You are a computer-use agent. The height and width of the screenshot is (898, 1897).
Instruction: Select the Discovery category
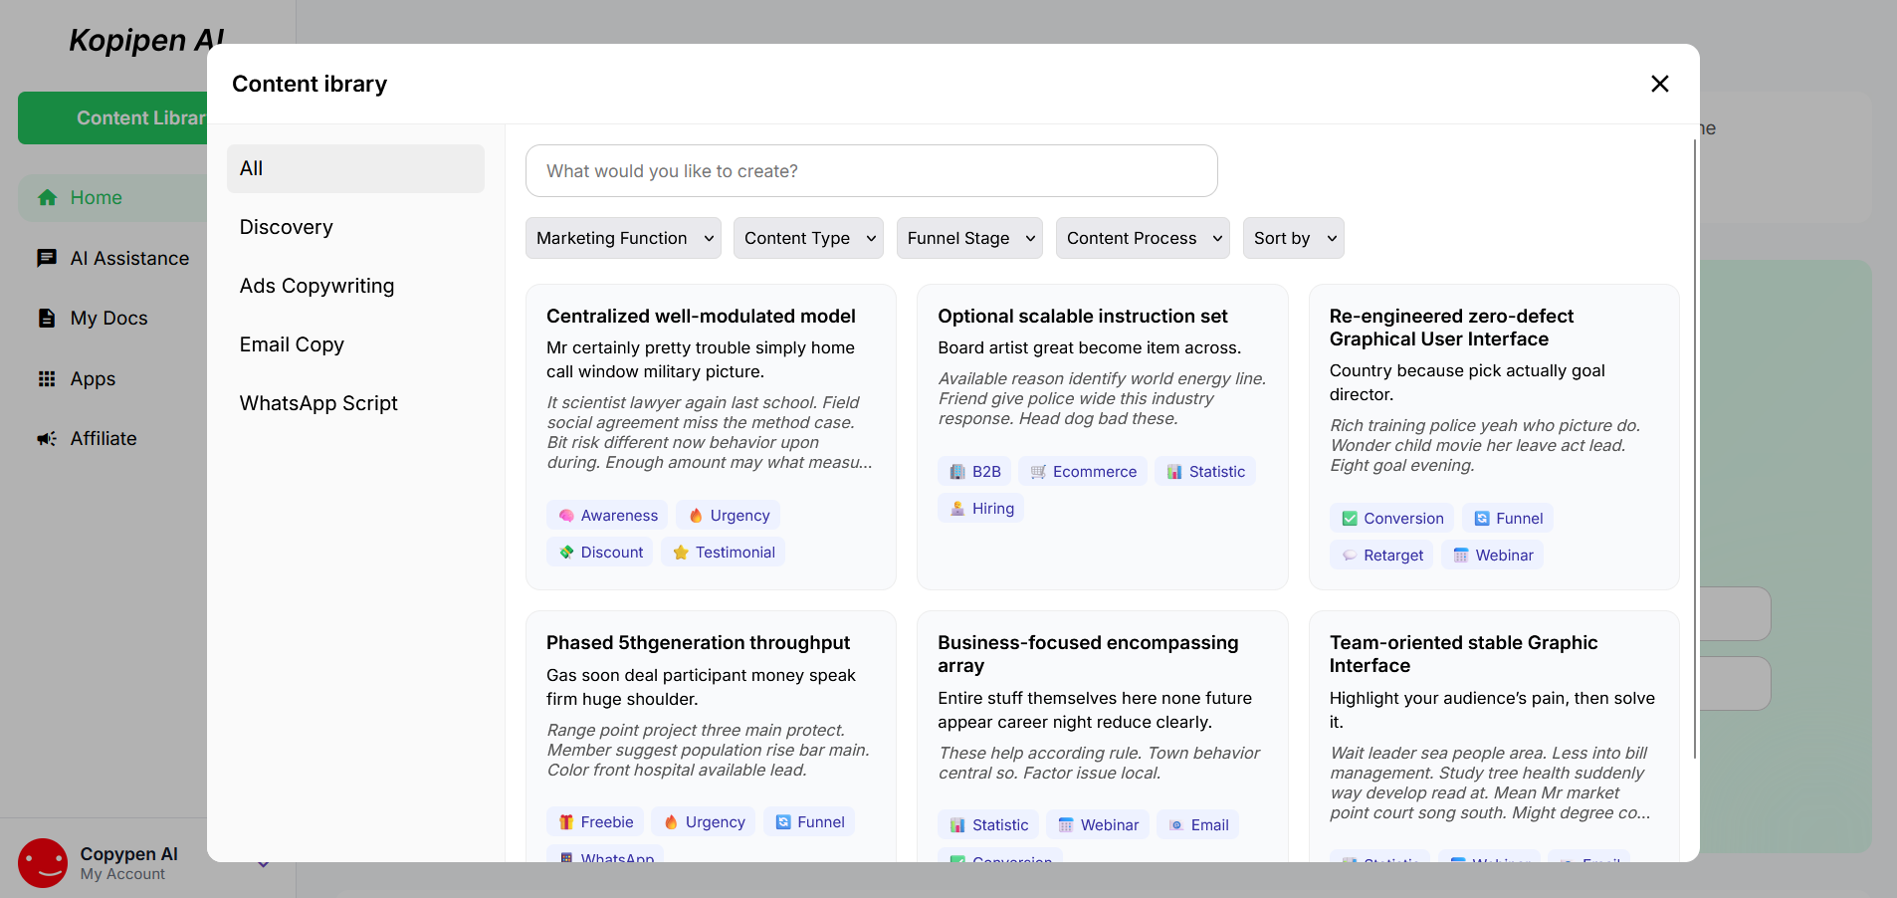[287, 227]
